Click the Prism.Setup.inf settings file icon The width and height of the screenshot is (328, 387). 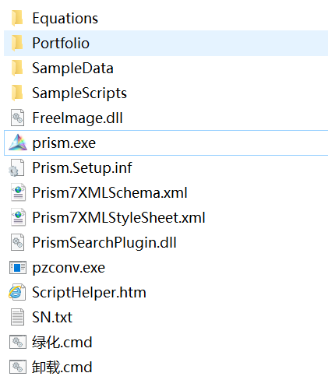pos(17,168)
